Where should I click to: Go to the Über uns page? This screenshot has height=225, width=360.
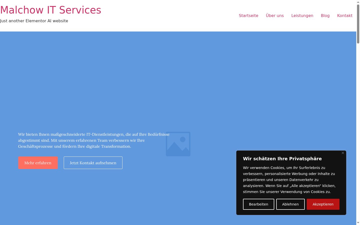click(x=275, y=15)
